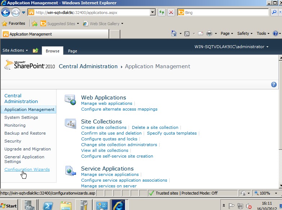Click the browser Back arrow button
282x210 pixels.
[5, 12]
